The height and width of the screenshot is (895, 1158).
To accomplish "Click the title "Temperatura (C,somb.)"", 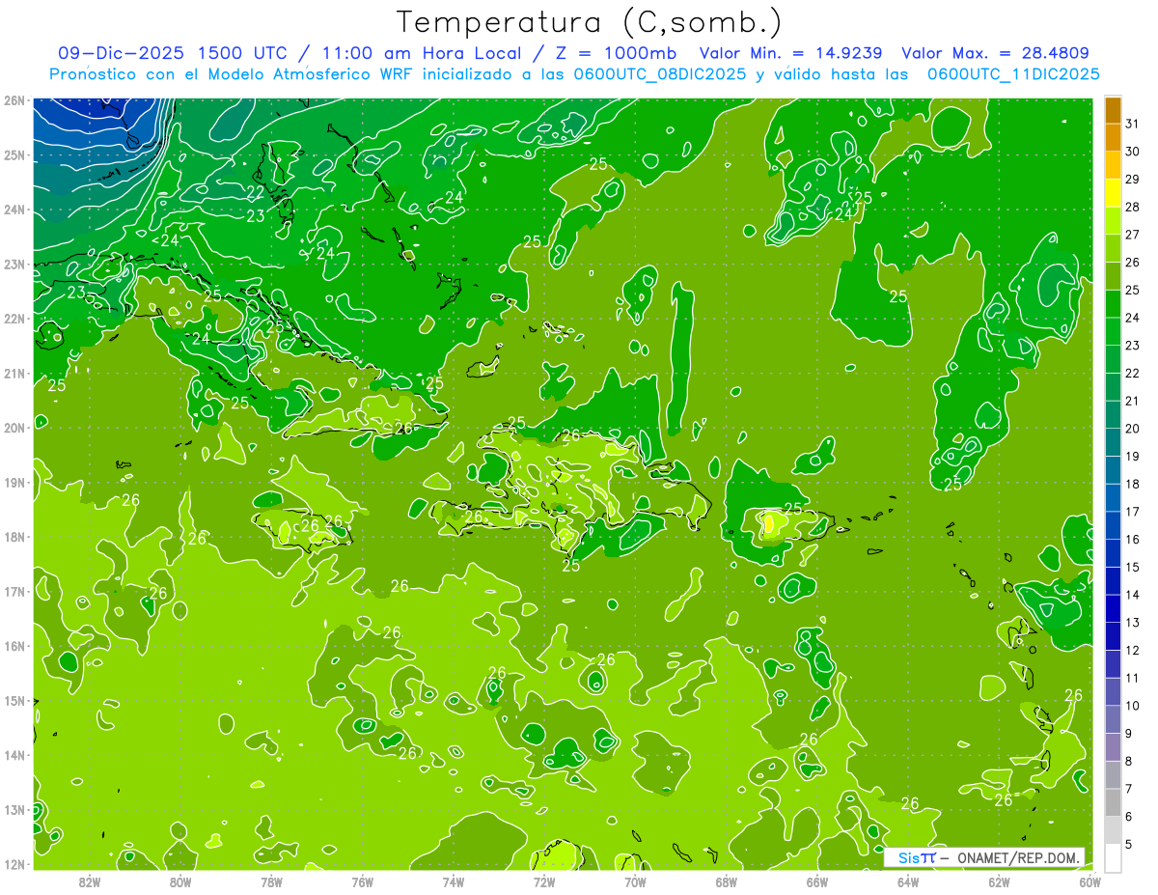I will pos(590,23).
